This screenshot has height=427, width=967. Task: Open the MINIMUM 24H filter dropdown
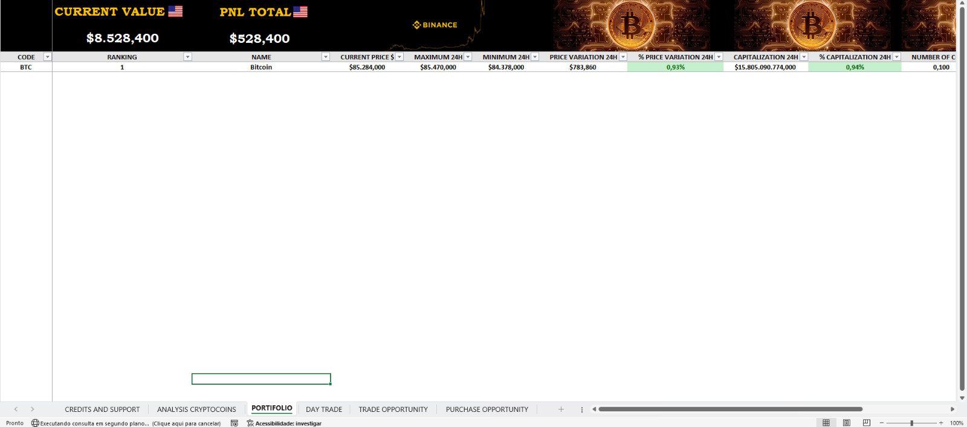pyautogui.click(x=535, y=57)
